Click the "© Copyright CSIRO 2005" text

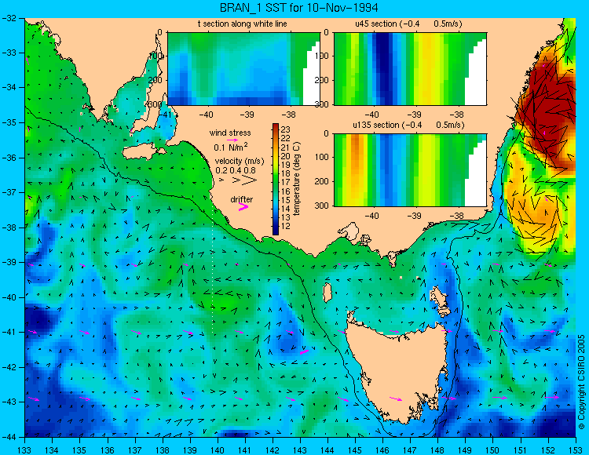(x=581, y=382)
